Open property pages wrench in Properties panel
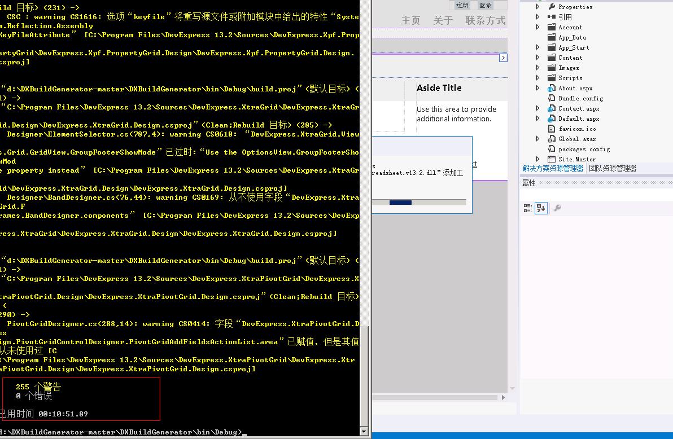The height and width of the screenshot is (439, 673). click(x=558, y=208)
